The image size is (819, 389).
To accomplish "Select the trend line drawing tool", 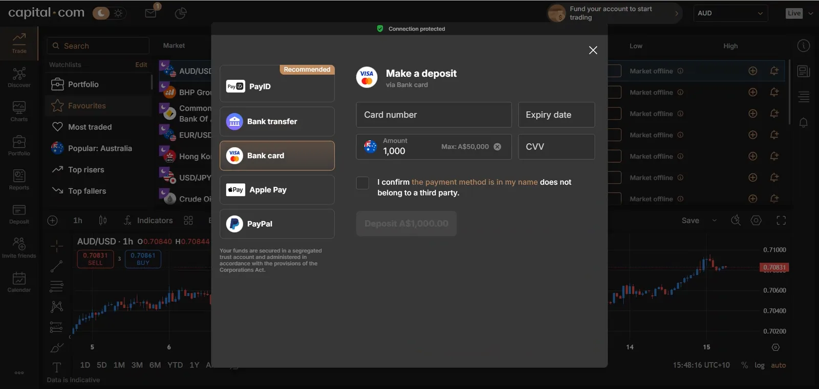I will 56,266.
